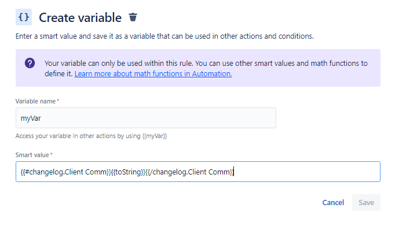
Task: Place cursor on {{toString}} in smart value
Action: (128, 172)
